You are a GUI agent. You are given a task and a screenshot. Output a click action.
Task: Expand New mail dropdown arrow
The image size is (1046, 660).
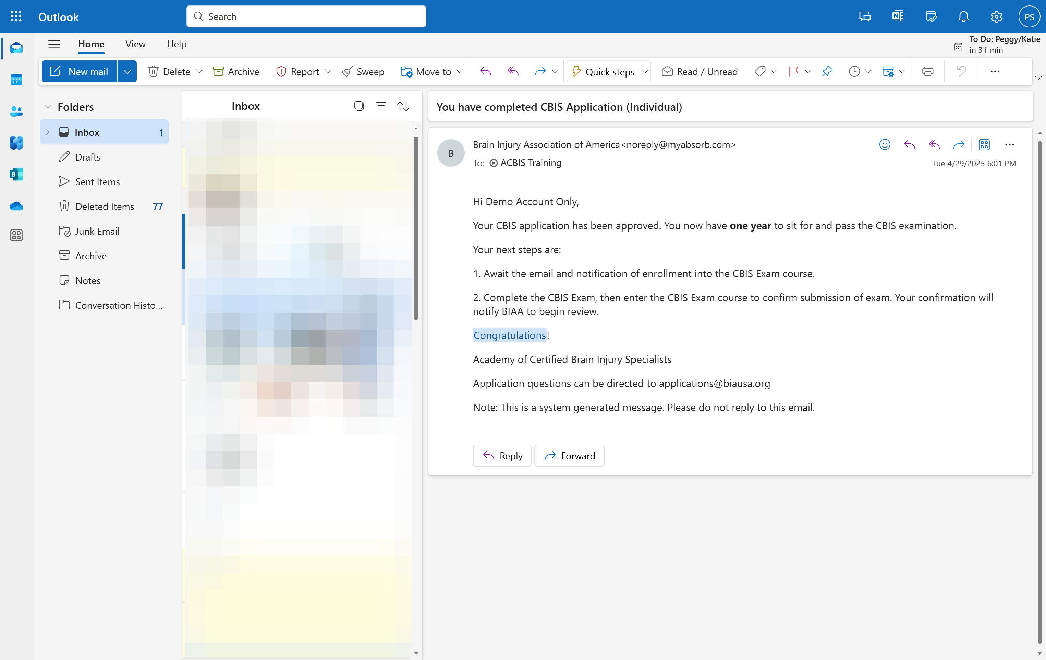point(127,71)
